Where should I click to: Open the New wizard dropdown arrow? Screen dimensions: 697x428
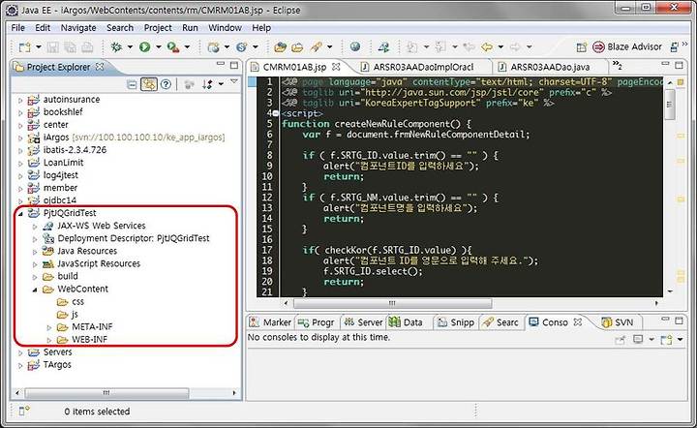coord(38,46)
